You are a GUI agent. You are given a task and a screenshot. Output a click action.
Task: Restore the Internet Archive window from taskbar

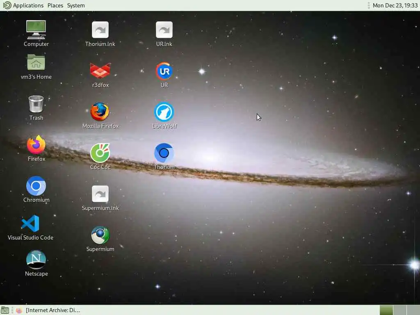click(48, 310)
